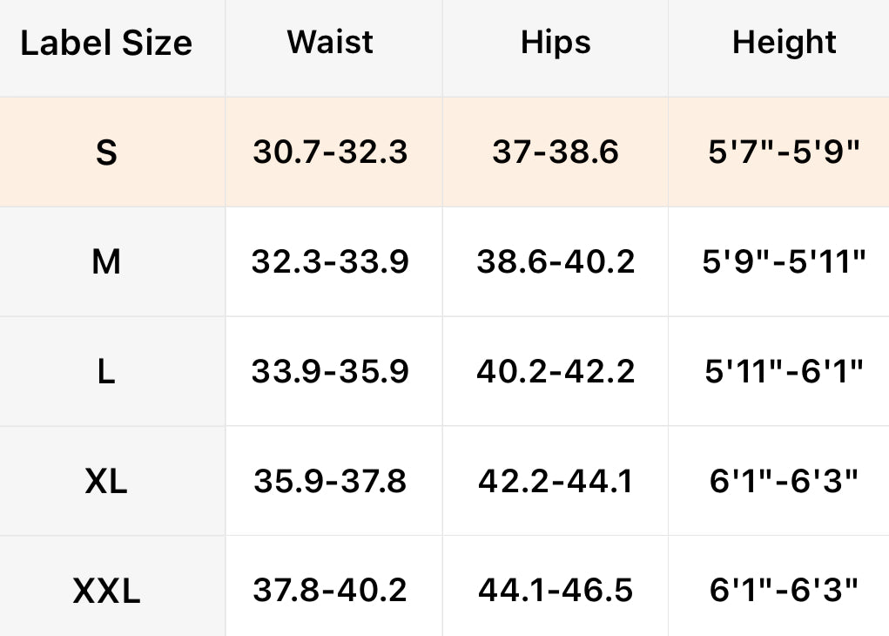Click the Label Size column header

[x=106, y=43]
